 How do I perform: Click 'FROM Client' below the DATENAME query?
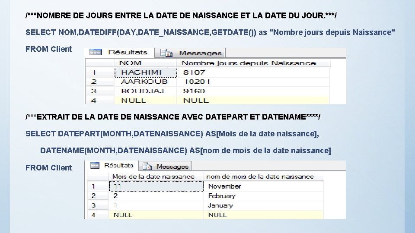(49, 167)
